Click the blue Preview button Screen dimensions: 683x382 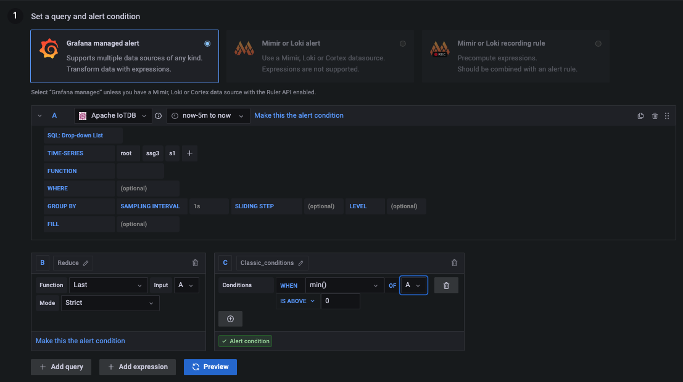pos(210,367)
